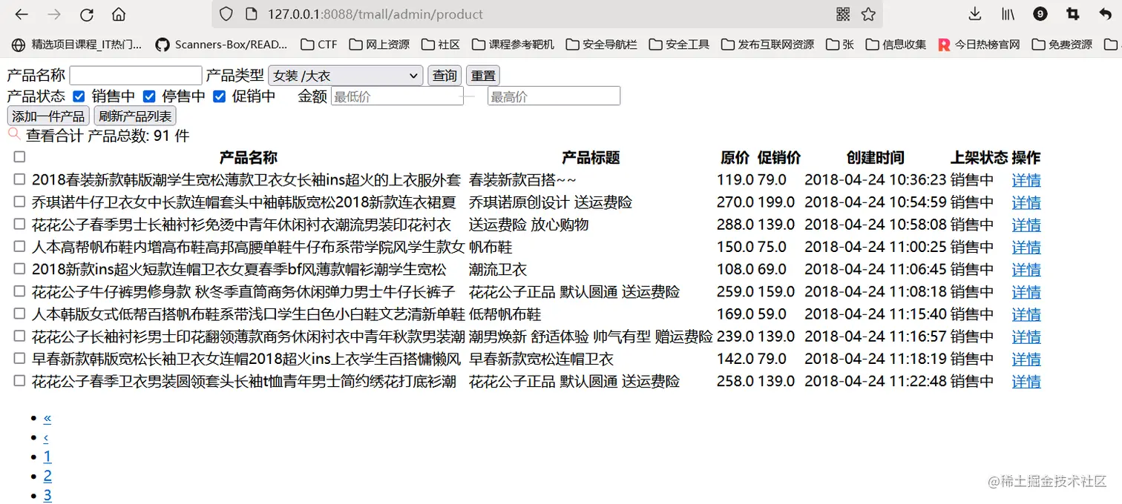Viewport: 1122px width, 504px height.
Task: Disable the 促销中 filter checkbox
Action: [219, 96]
